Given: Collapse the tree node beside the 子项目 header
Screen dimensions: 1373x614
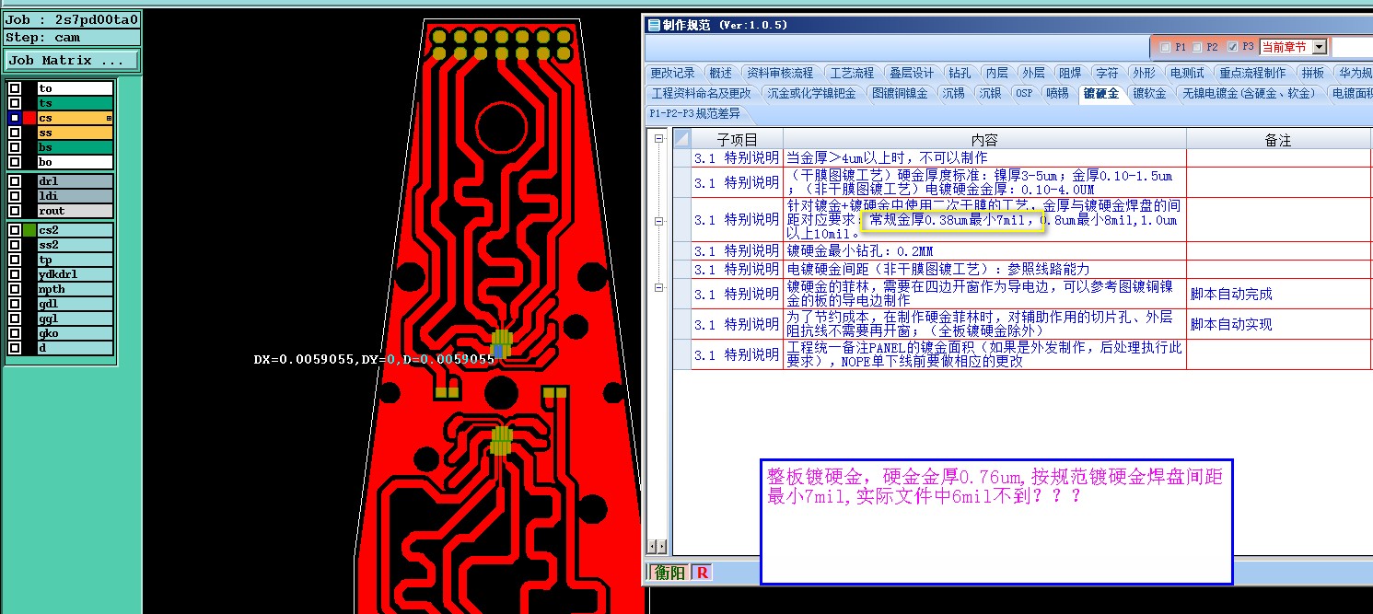Looking at the screenshot, I should (x=657, y=139).
